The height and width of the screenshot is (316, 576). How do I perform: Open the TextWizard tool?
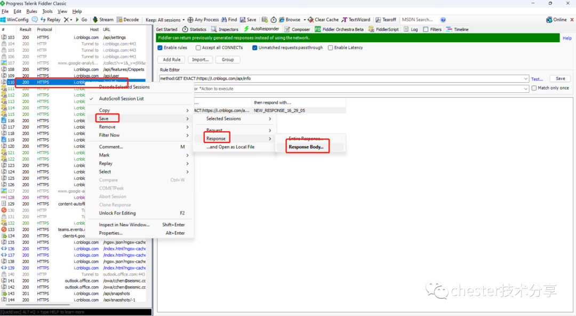(356, 20)
